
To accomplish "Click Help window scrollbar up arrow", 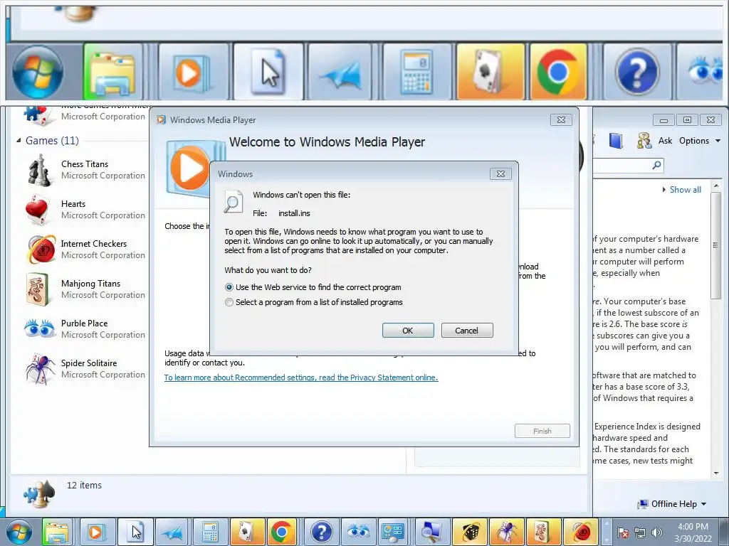I will (716, 186).
